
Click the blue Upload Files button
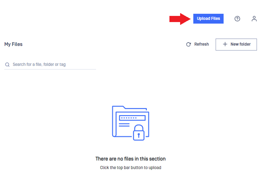208,19
